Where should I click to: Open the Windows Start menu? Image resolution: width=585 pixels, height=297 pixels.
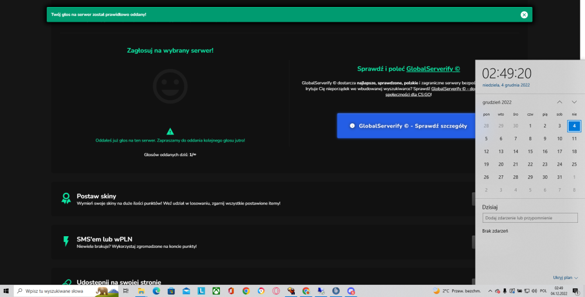point(6,291)
